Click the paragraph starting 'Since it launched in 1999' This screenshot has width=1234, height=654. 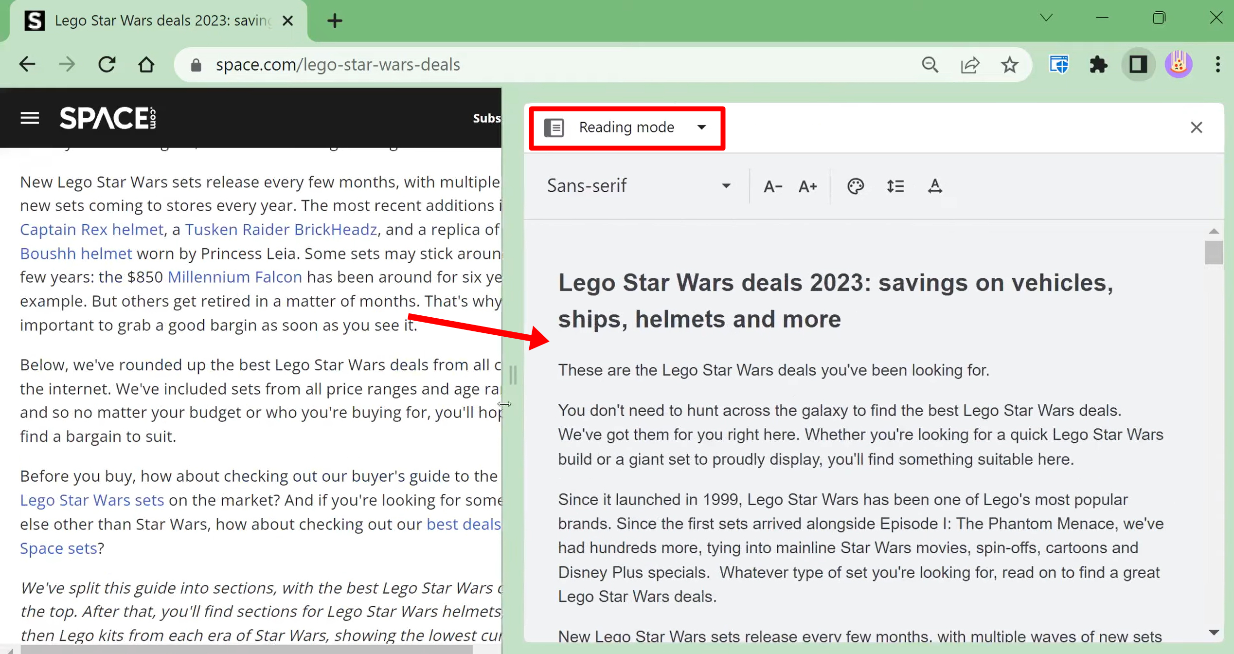pyautogui.click(x=860, y=548)
